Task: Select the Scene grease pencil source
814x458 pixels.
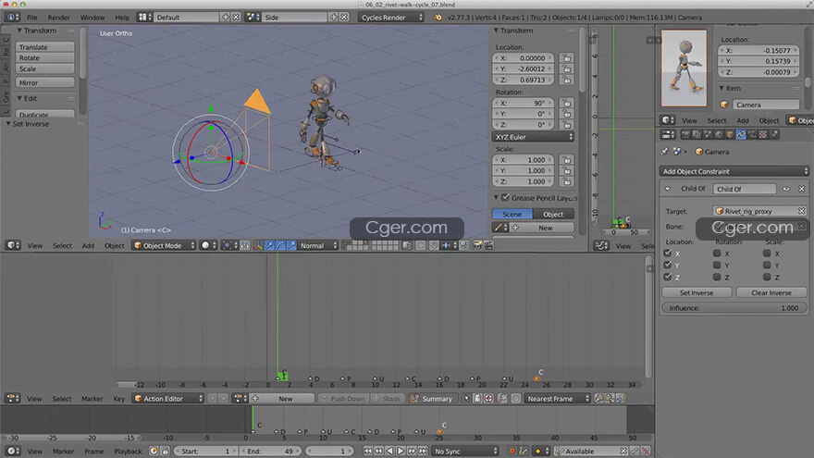Action: (x=512, y=214)
